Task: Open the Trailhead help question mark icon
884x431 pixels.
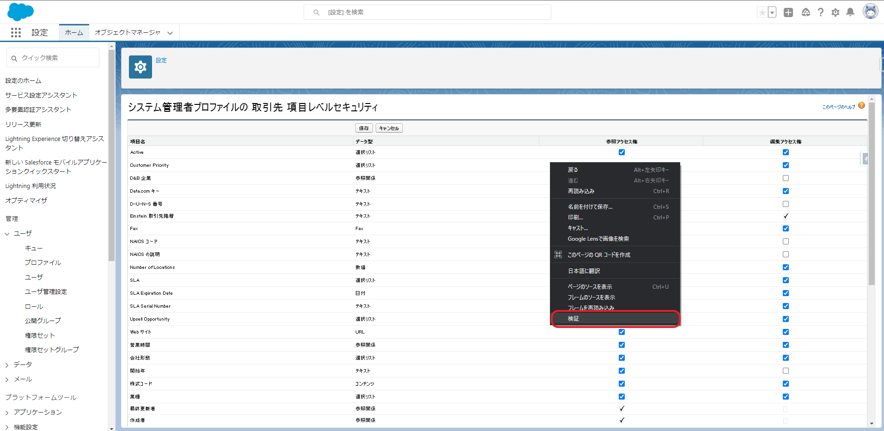Action: click(x=821, y=12)
